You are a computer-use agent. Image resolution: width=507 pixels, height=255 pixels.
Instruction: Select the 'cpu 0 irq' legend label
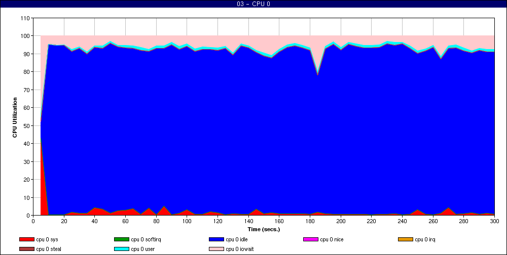pos(425,240)
